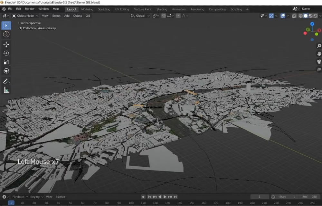Click the End frame field showing 250
The height and width of the screenshot is (206, 322).
click(309, 197)
